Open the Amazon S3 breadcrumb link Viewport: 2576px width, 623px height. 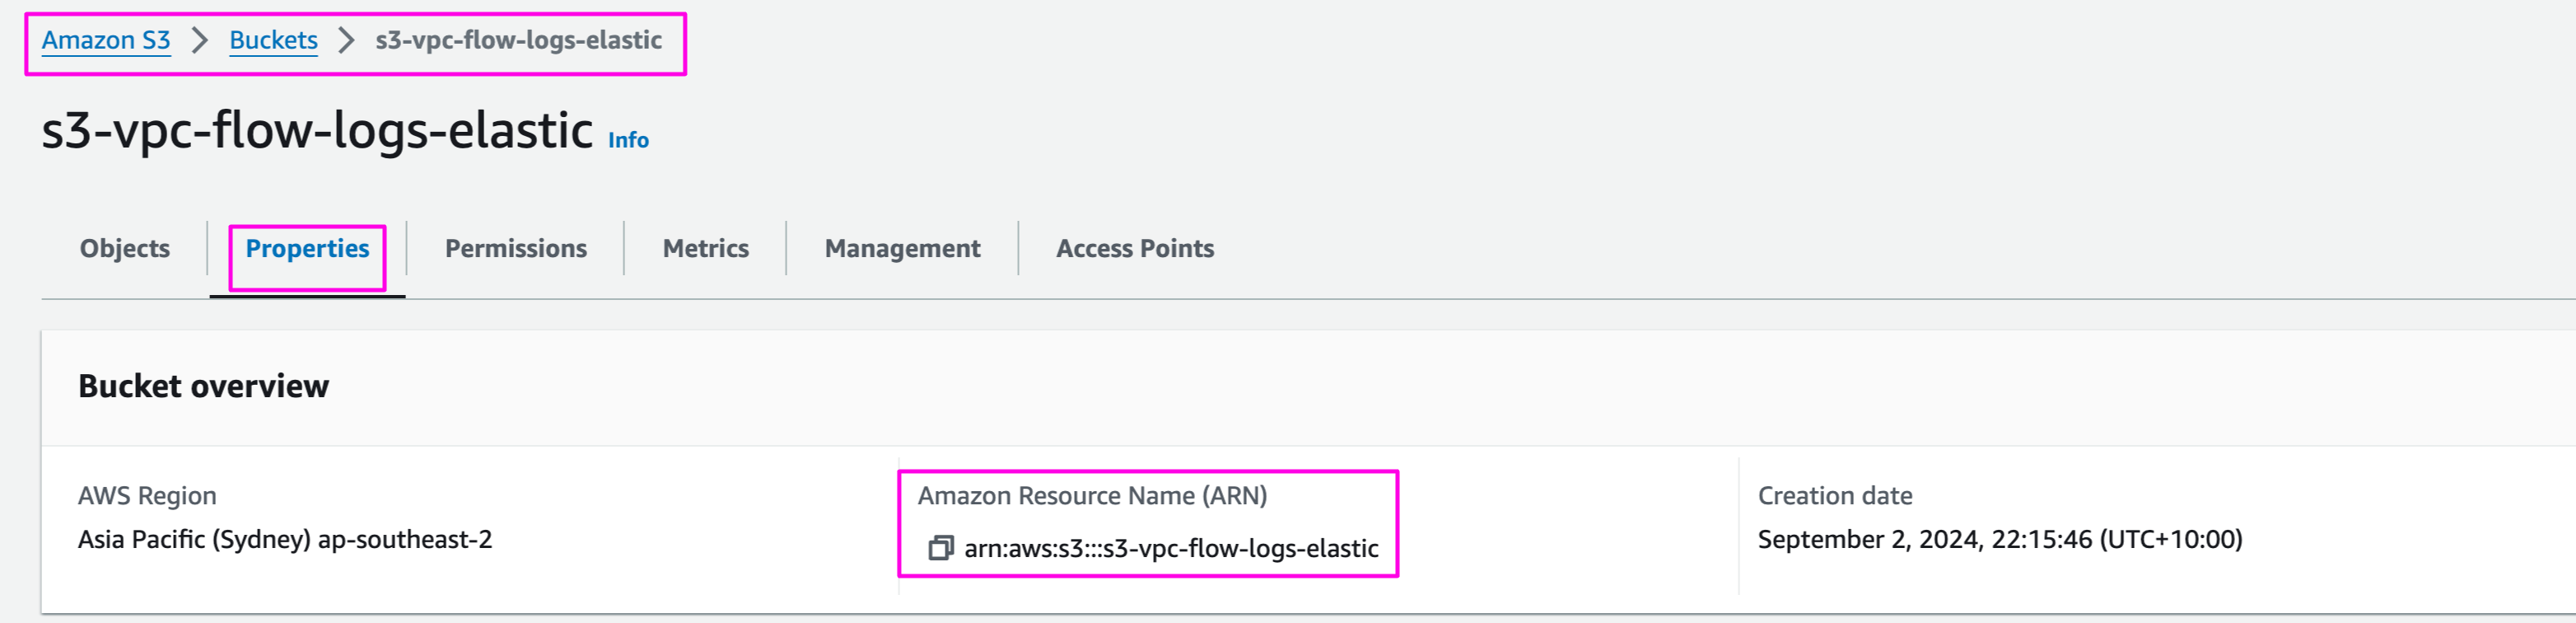(106, 40)
